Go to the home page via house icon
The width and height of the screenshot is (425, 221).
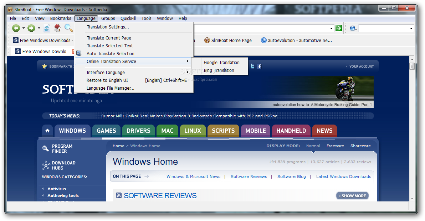pos(57,28)
